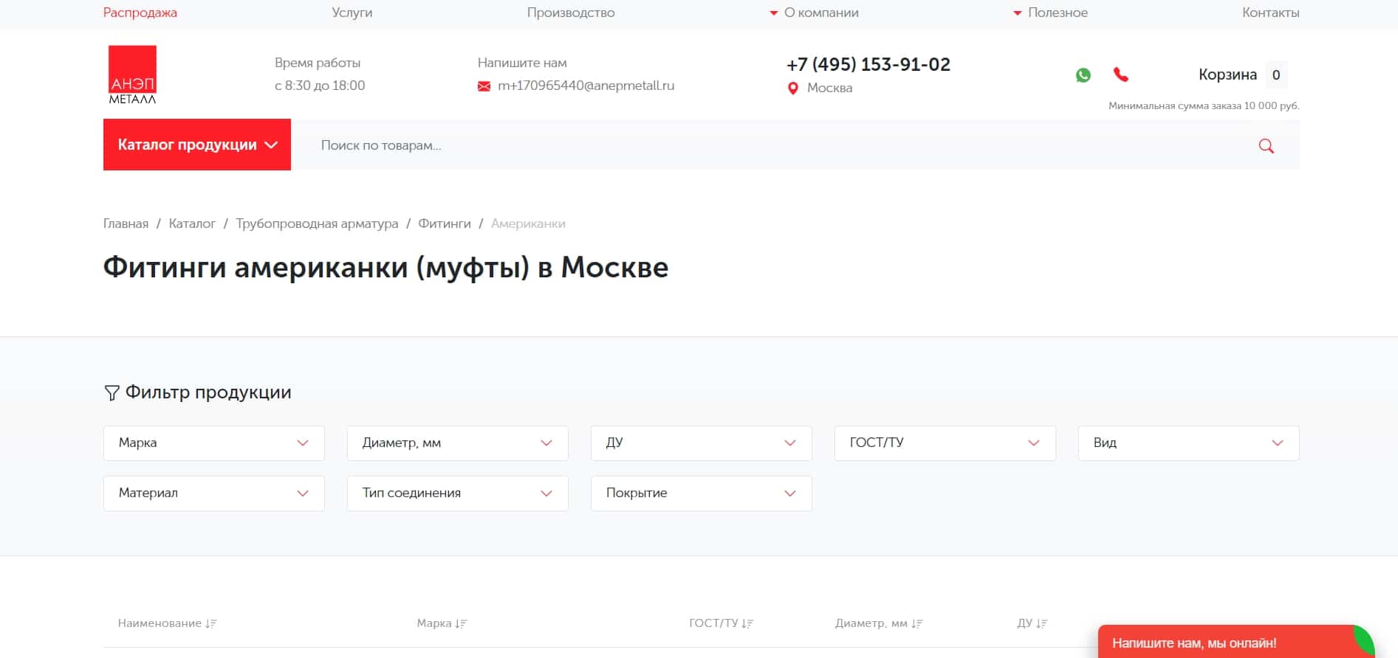Click the cart counter showing 0
This screenshot has height=658, width=1398.
pos(1275,75)
